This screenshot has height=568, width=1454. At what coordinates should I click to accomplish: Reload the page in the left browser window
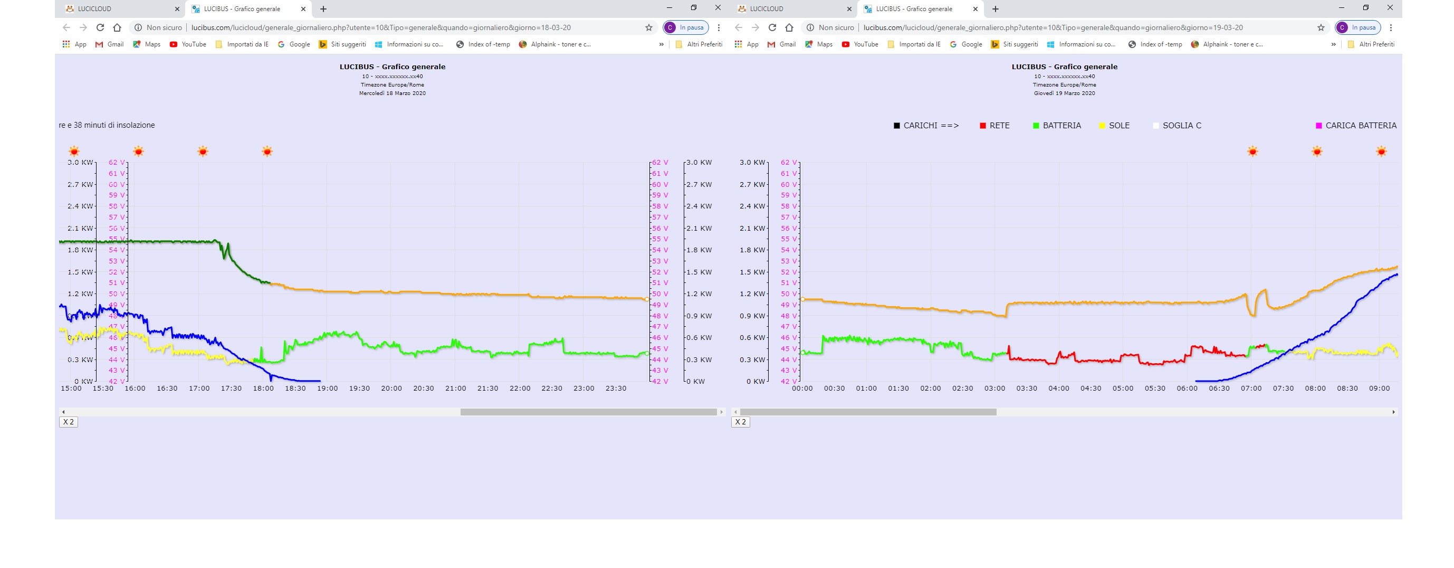point(100,27)
